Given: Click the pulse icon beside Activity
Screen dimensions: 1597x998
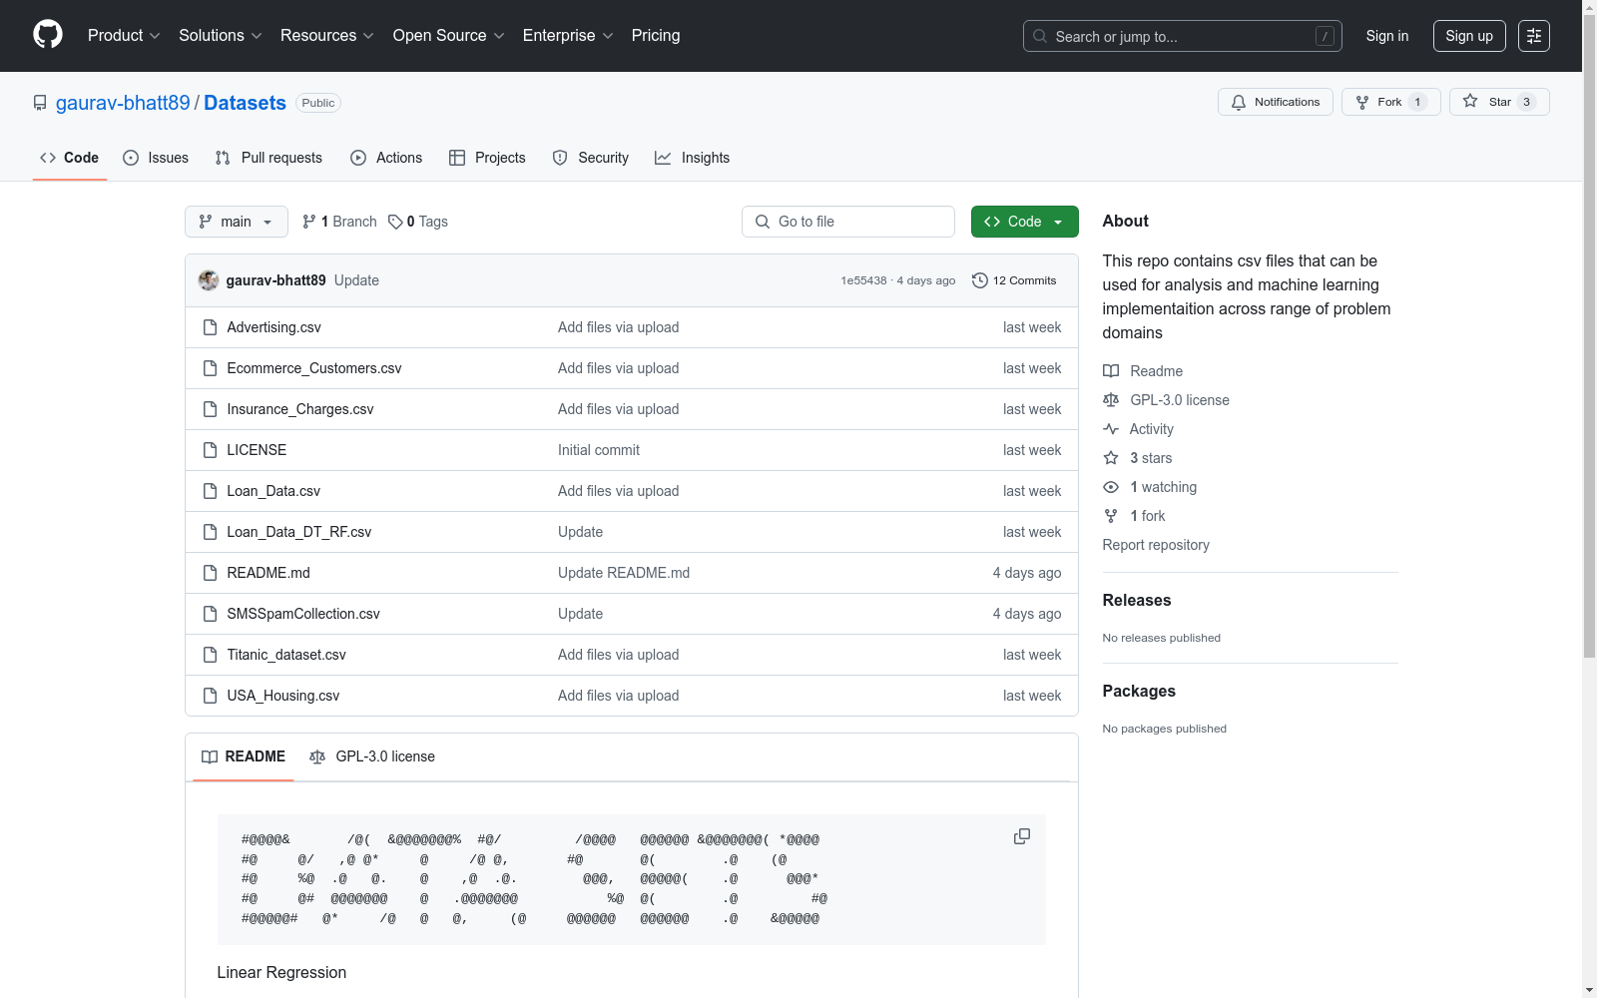Looking at the screenshot, I should pyautogui.click(x=1111, y=429).
